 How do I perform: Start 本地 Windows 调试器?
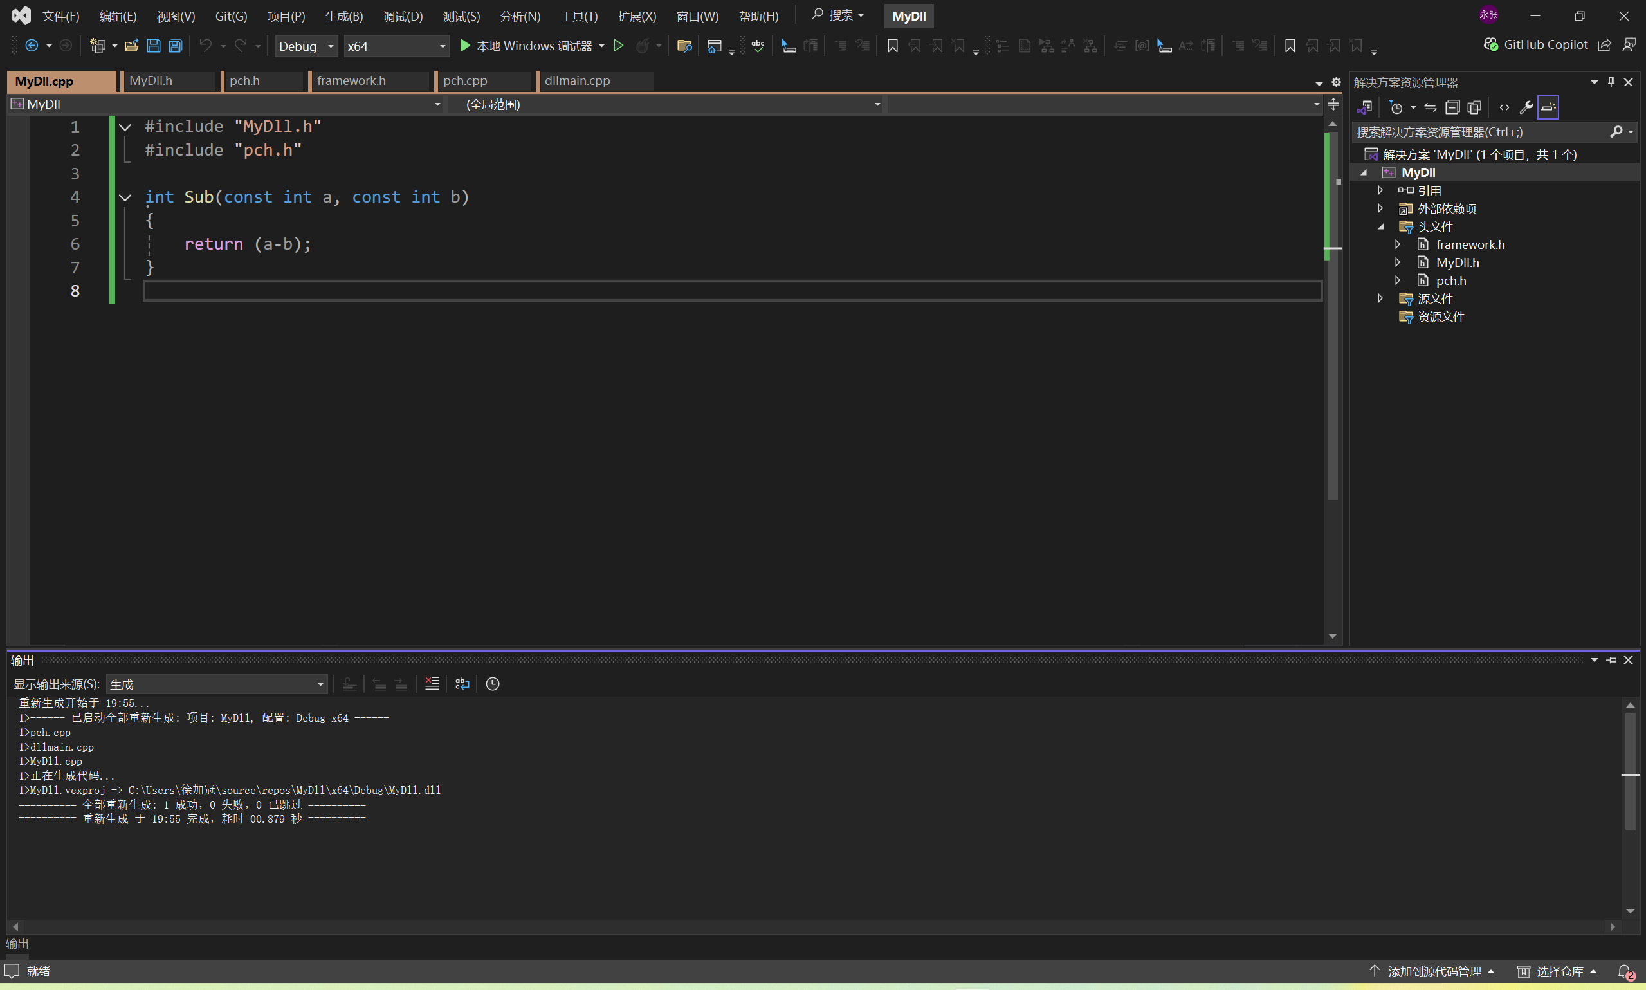click(x=526, y=46)
